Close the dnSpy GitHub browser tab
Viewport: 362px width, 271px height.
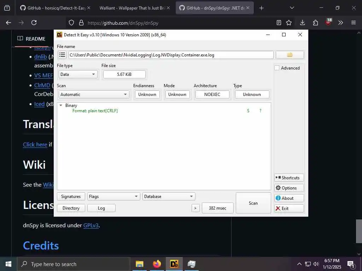pos(248,8)
